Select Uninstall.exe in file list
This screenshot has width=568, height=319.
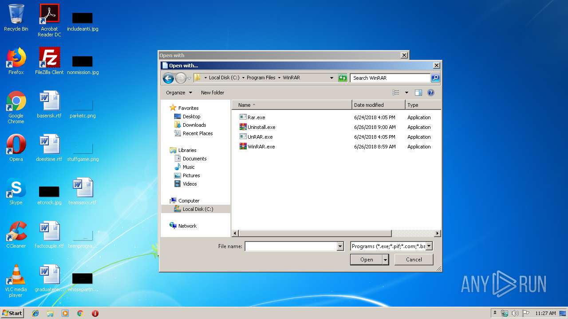tap(257, 127)
